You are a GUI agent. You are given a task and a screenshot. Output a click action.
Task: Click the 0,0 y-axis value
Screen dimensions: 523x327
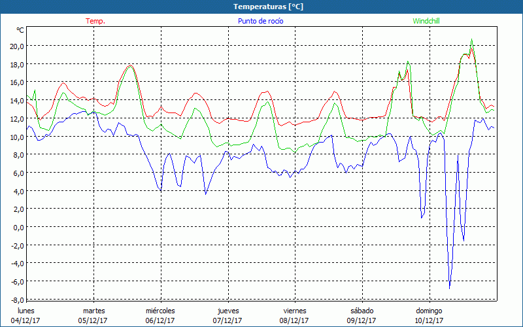[x=18, y=227]
